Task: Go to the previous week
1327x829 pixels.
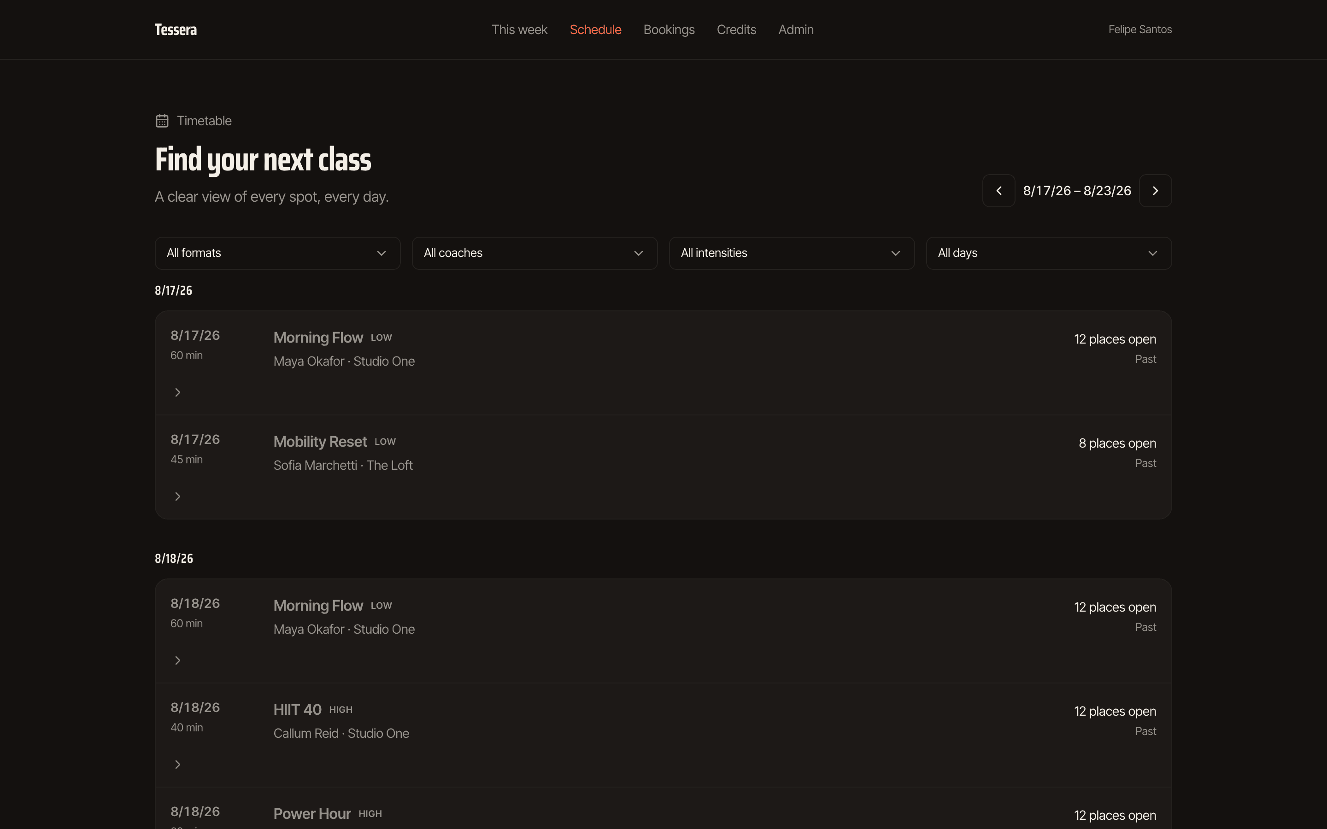Action: 998,191
